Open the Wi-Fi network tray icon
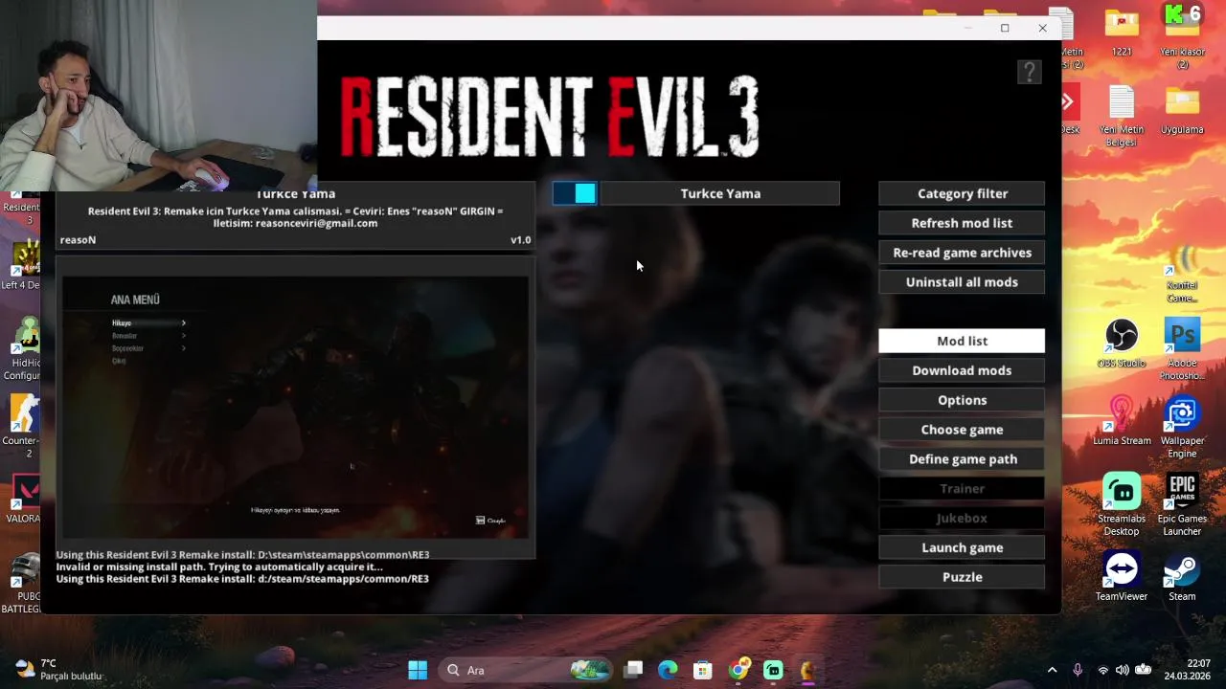The height and width of the screenshot is (689, 1226). pos(1103,670)
